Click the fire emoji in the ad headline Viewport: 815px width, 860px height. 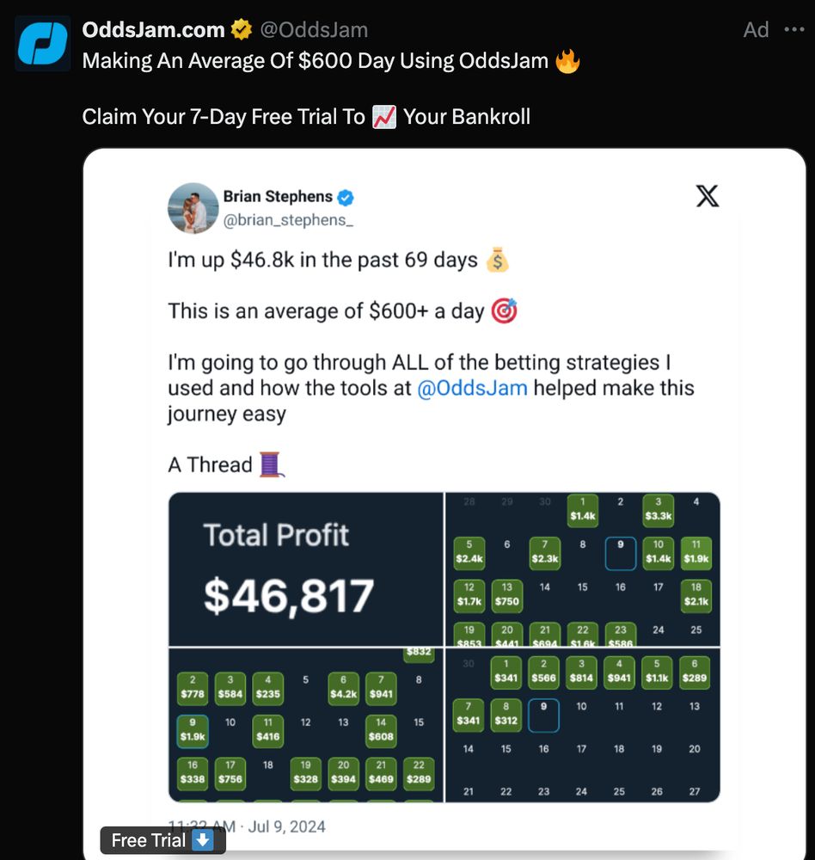point(567,62)
